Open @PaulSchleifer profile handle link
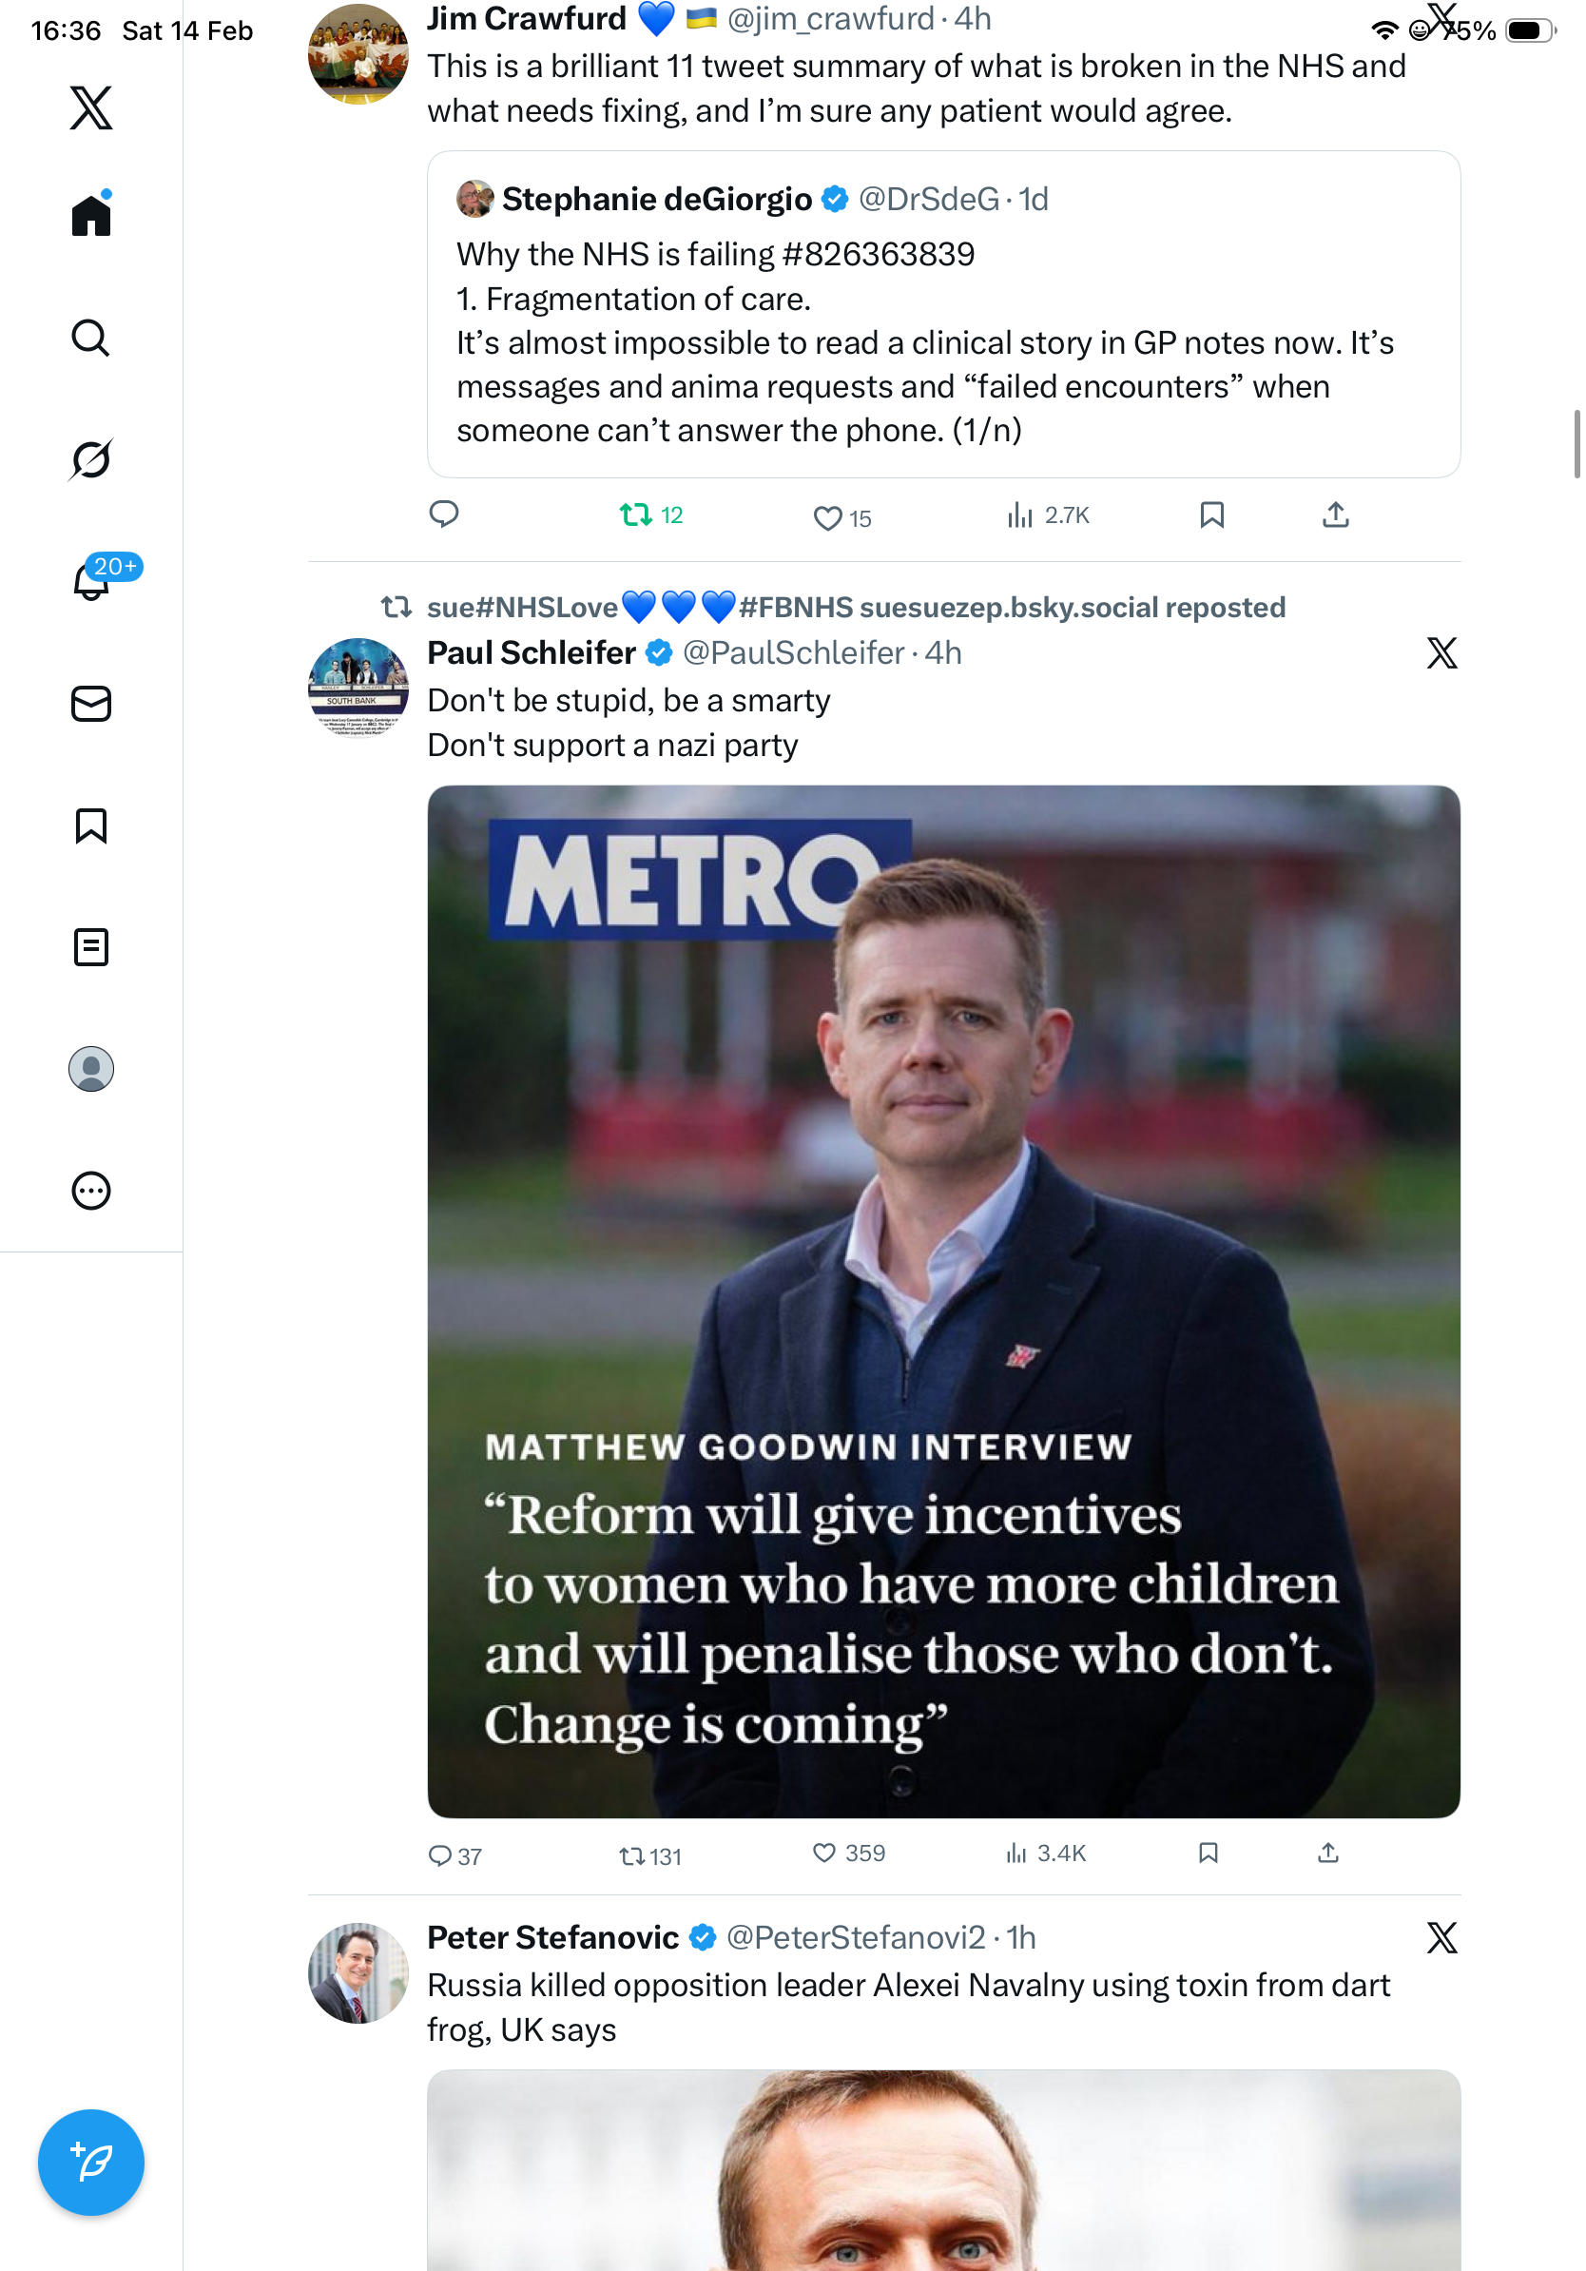Viewport: 1586px width, 2271px height. coord(793,652)
